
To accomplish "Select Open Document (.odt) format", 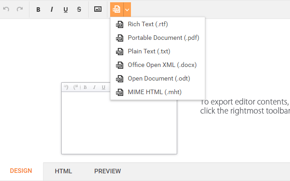I will (159, 79).
